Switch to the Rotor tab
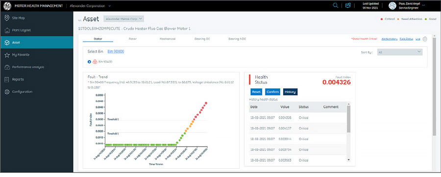The height and width of the screenshot is (177, 441). click(x=132, y=39)
